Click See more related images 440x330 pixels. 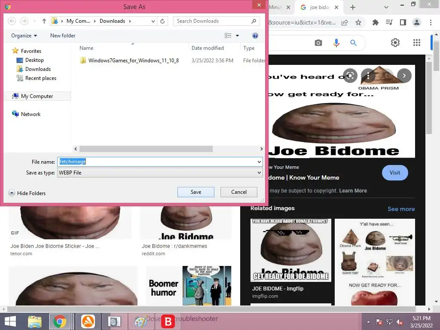tap(401, 209)
